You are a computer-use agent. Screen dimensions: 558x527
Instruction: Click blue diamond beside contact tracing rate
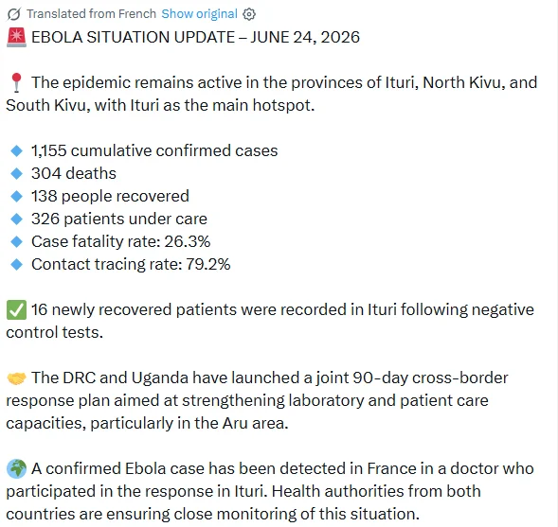point(16,264)
